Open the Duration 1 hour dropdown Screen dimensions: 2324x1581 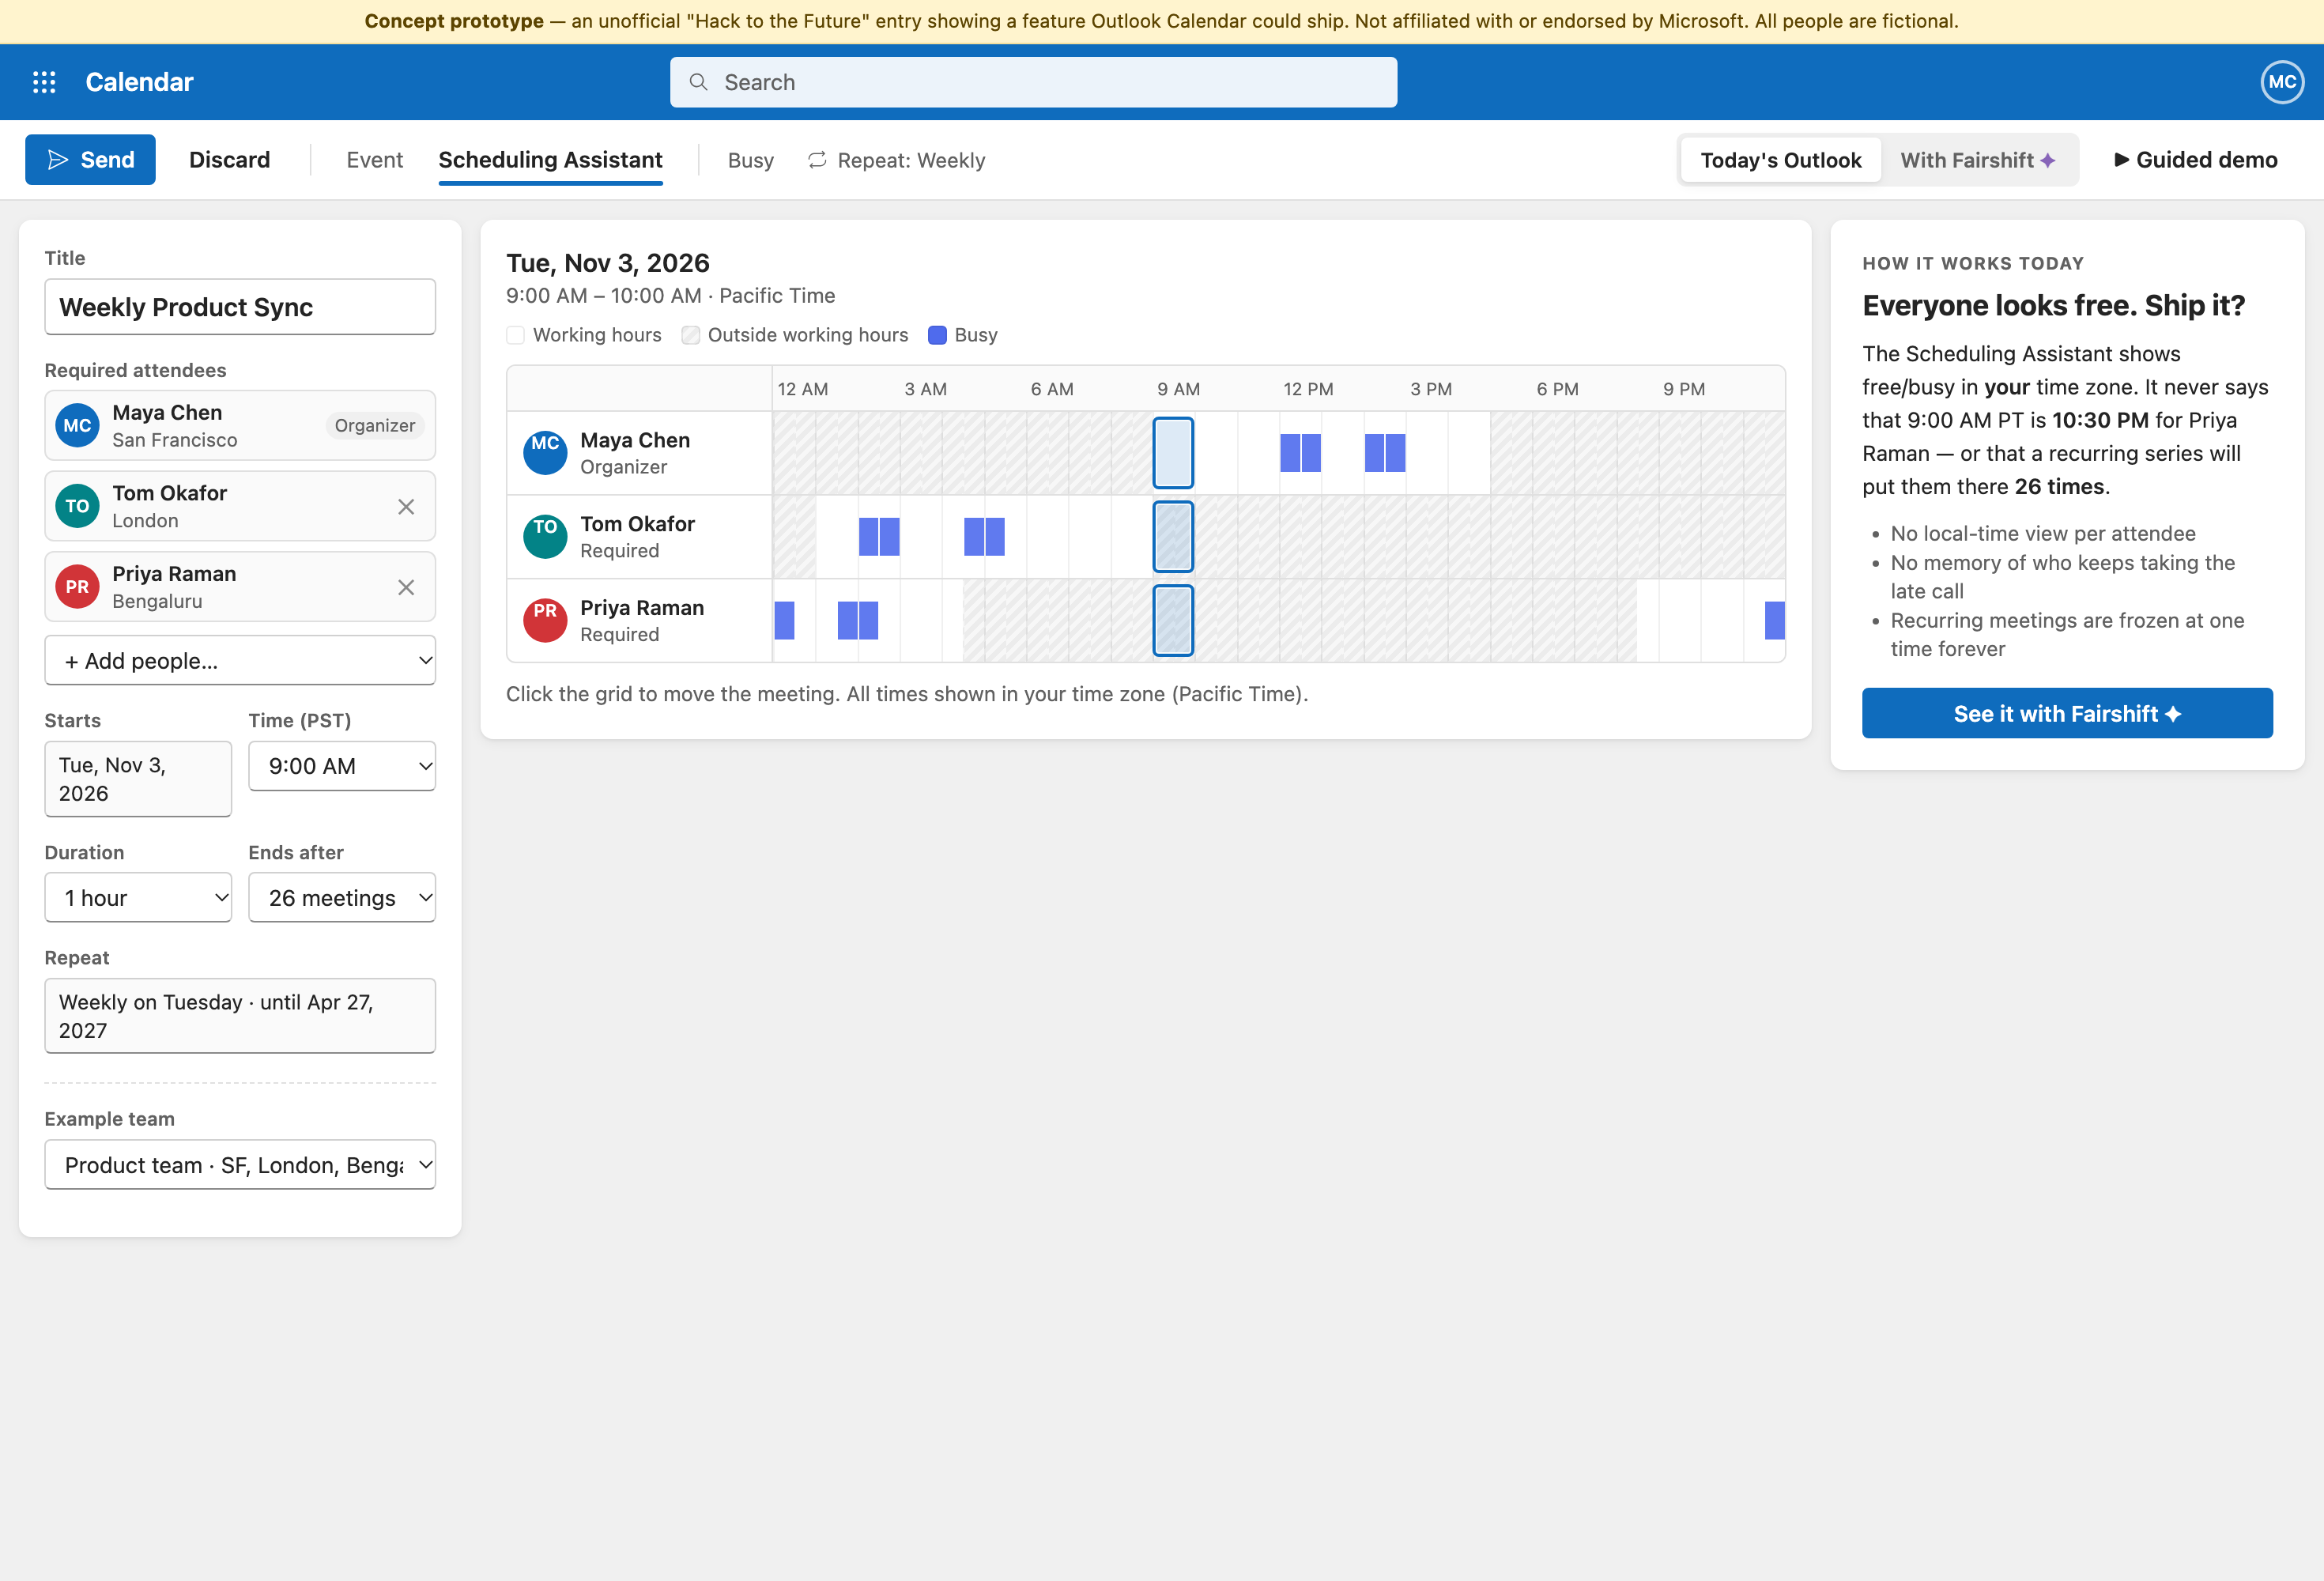coord(138,898)
